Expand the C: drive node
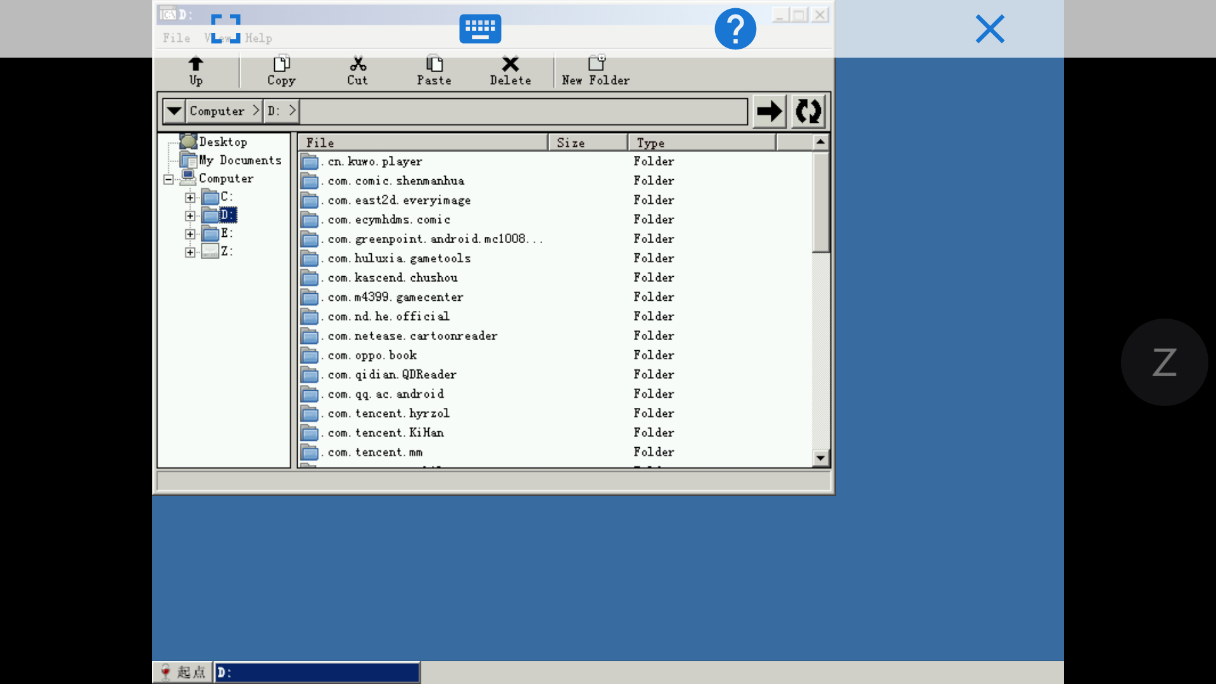 190,198
